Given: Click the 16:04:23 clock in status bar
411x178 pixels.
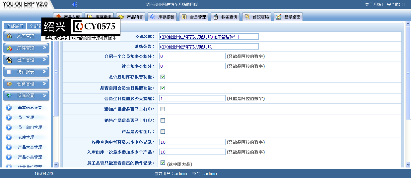Looking at the screenshot, I should coord(44,173).
